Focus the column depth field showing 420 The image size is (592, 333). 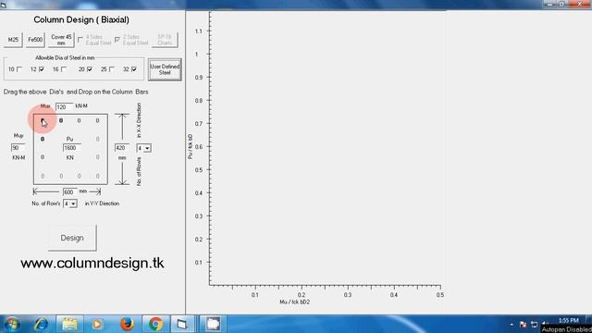tap(122, 148)
